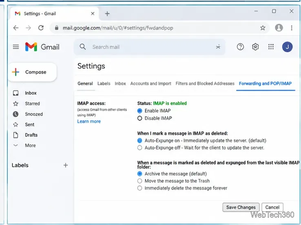This screenshot has width=301, height=225.
Task: Open the Accounts and Import tab
Action: (150, 84)
